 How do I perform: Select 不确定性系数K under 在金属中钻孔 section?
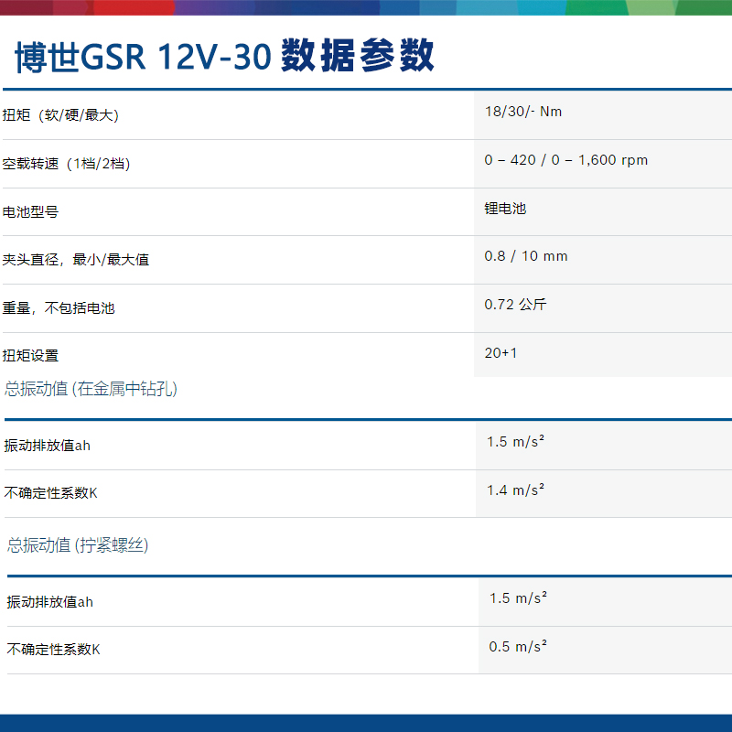click(x=51, y=493)
